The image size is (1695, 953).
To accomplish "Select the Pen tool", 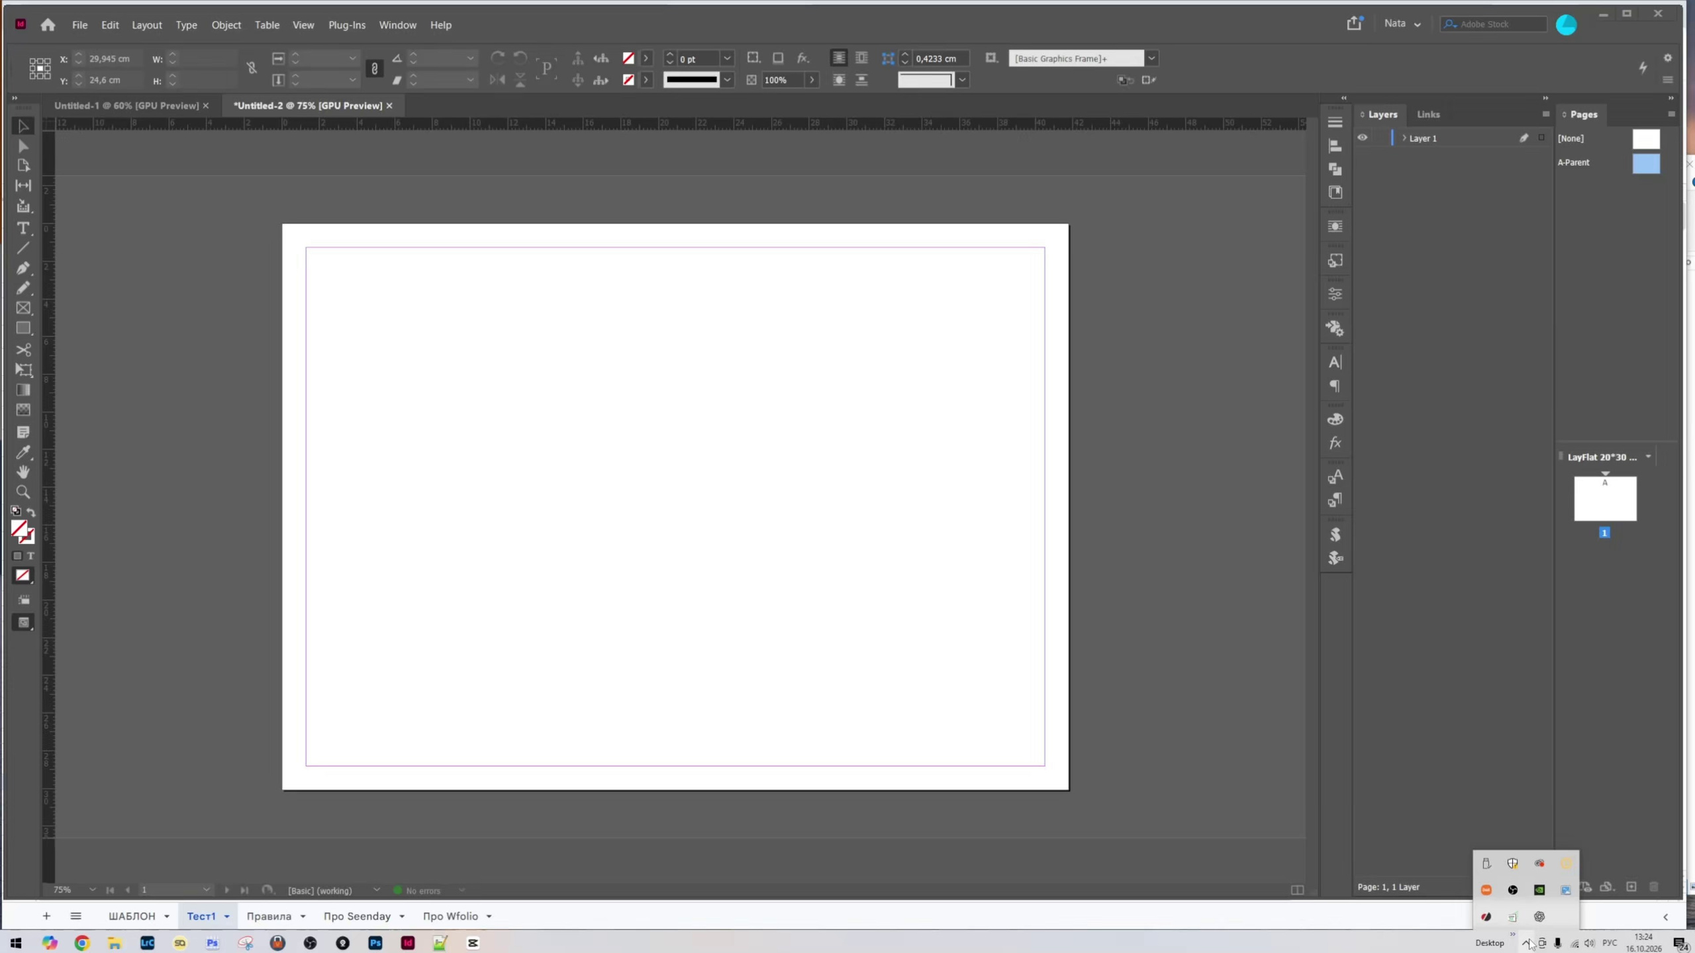I will (x=23, y=268).
